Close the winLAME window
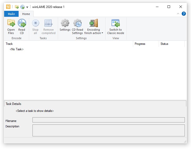 181,7
